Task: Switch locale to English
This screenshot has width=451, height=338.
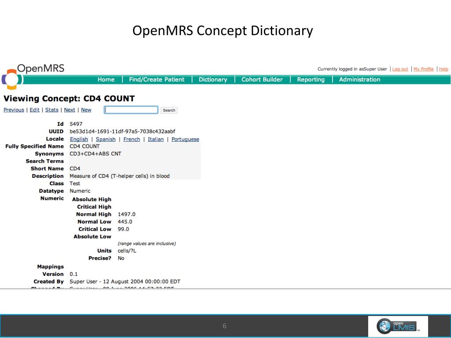Action: click(79, 139)
